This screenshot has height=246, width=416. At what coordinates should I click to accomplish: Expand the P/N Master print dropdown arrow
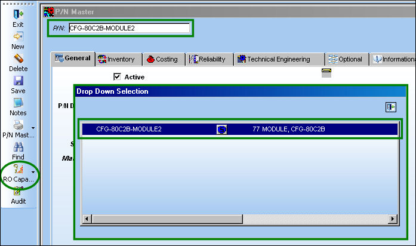(33, 128)
